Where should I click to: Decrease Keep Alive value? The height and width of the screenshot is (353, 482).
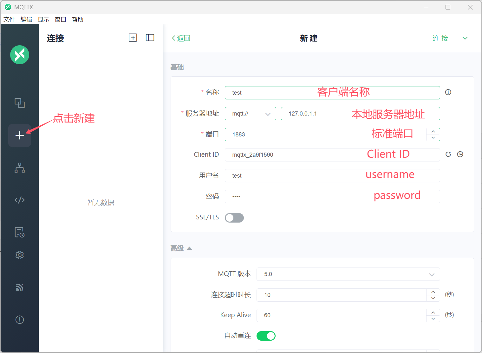click(x=433, y=318)
